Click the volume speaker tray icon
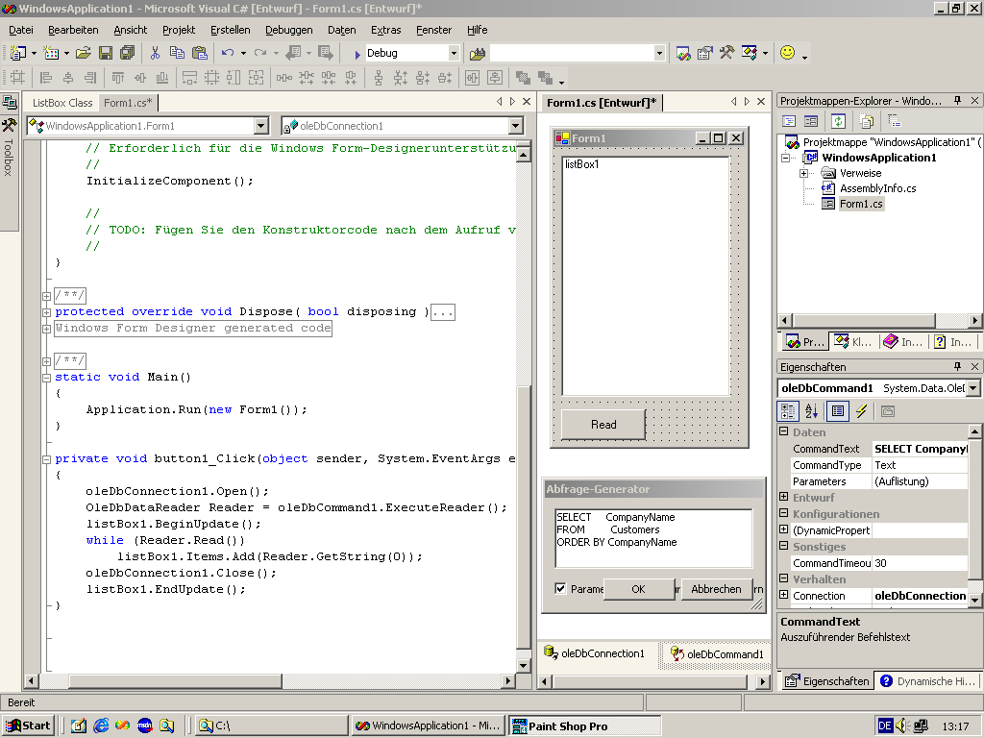The height and width of the screenshot is (738, 984). click(901, 726)
